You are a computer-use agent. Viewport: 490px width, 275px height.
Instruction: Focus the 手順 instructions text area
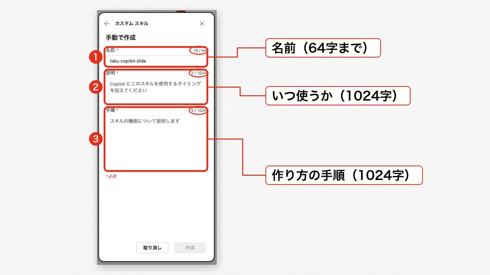[156, 142]
